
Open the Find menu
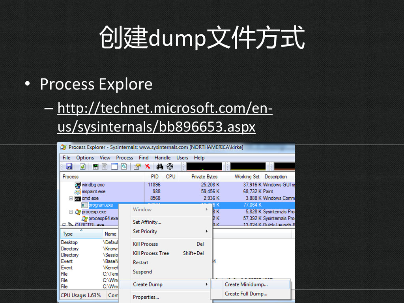pyautogui.click(x=144, y=158)
